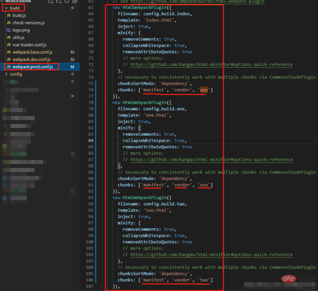Click the Collapse Folders icon in explorer header
Viewport: 318px width, 291px height.
[x=75, y=1]
